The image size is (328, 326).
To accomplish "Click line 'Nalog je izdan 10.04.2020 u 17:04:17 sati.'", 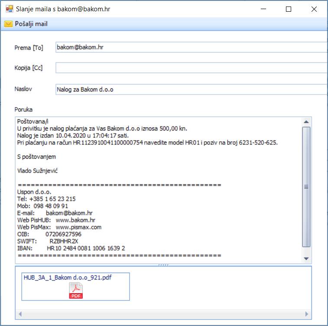I will [x=73, y=136].
